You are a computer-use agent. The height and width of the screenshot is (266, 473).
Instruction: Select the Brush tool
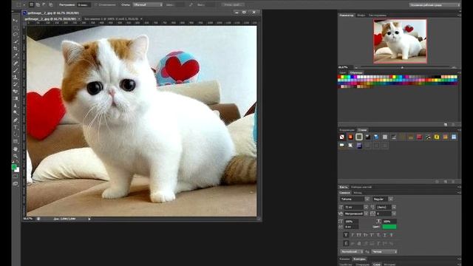(x=16, y=70)
